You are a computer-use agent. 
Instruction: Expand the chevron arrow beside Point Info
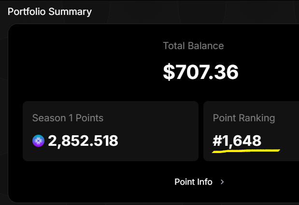(x=222, y=182)
